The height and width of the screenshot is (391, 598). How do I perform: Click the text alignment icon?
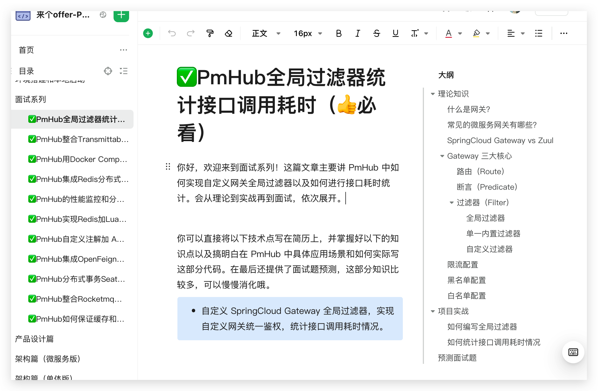point(511,34)
